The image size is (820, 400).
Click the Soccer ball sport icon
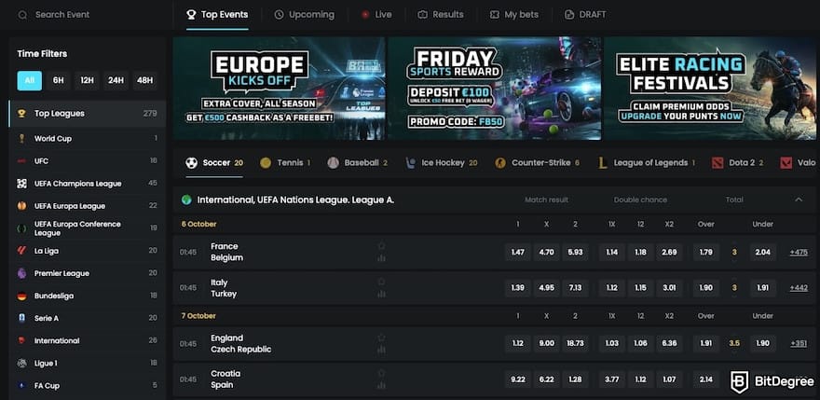[x=191, y=163]
